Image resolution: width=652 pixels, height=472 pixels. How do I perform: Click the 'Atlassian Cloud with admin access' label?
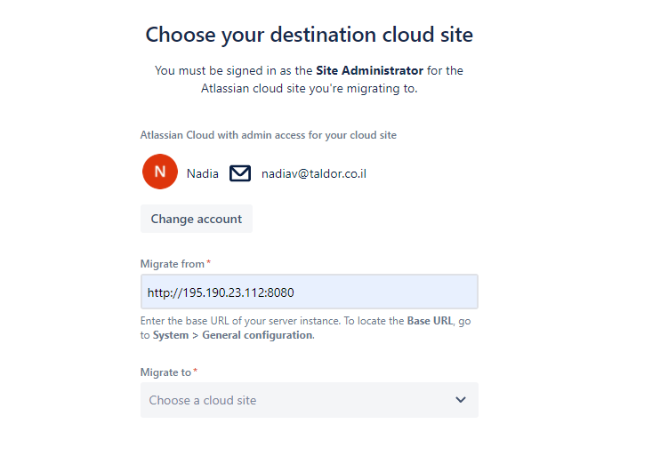268,135
